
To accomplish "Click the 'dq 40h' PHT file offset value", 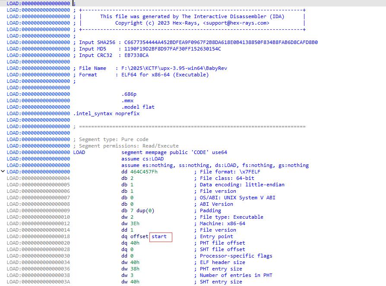I will [130, 243].
